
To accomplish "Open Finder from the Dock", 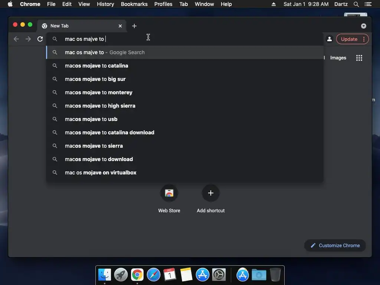I will pos(105,275).
